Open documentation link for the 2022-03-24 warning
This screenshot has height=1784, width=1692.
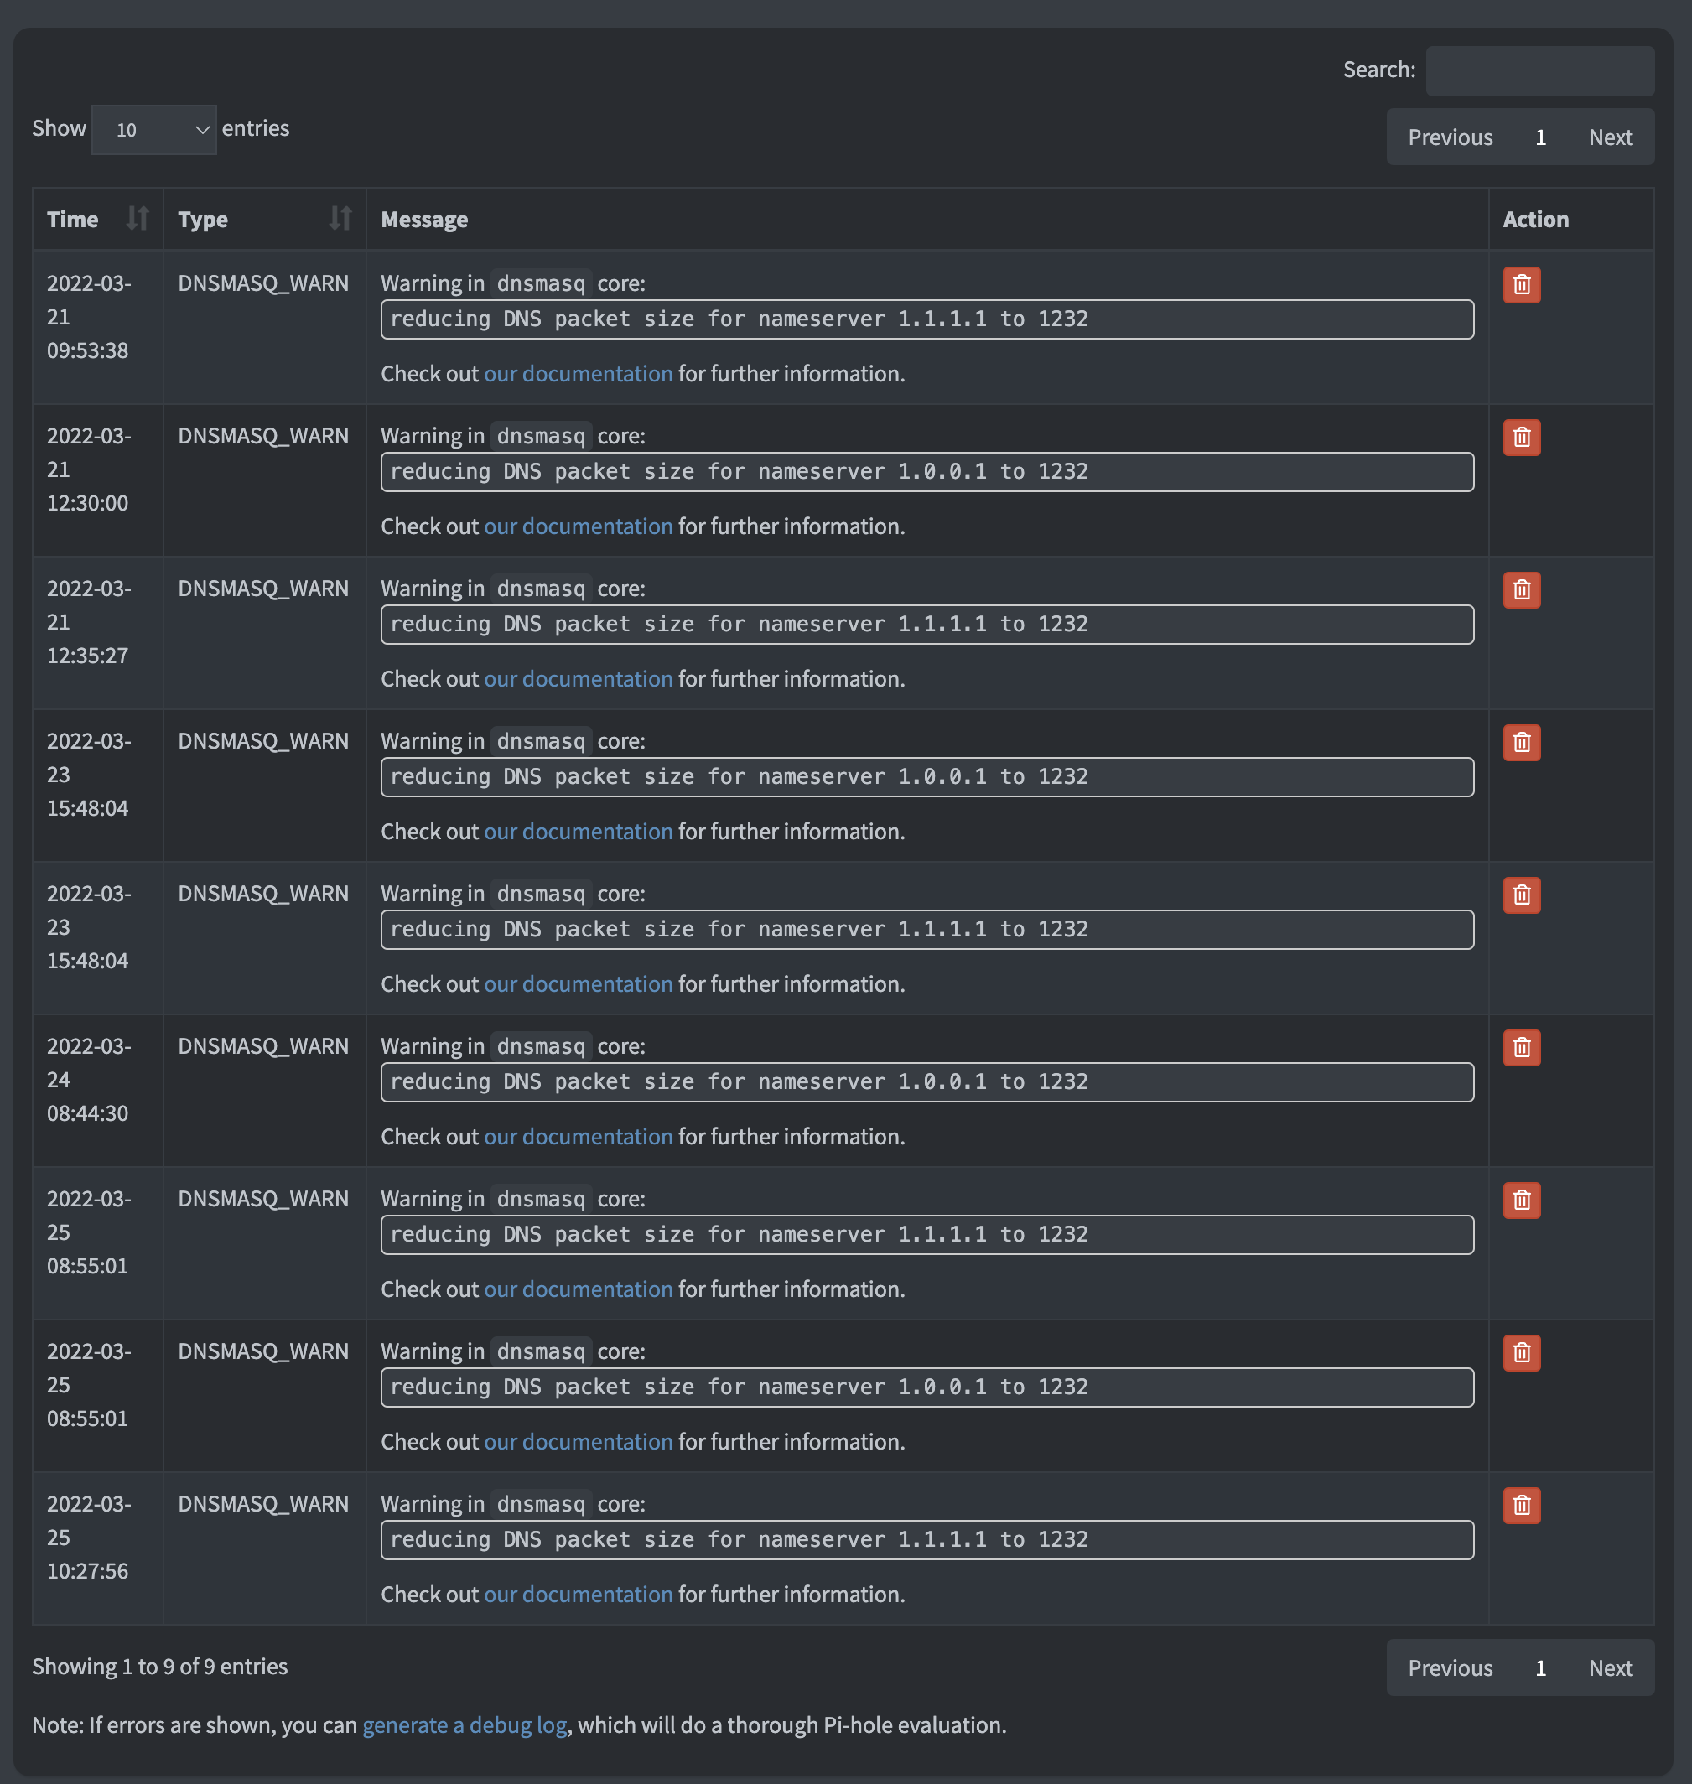point(577,1137)
